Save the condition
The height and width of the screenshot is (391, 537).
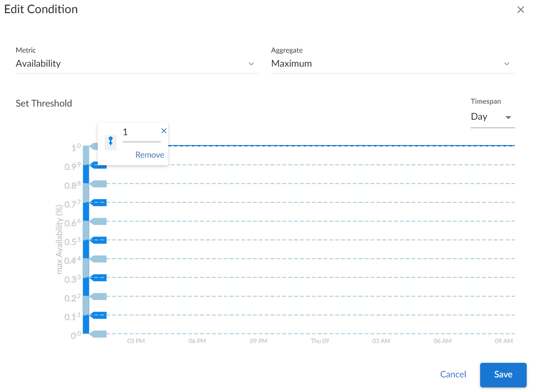503,375
